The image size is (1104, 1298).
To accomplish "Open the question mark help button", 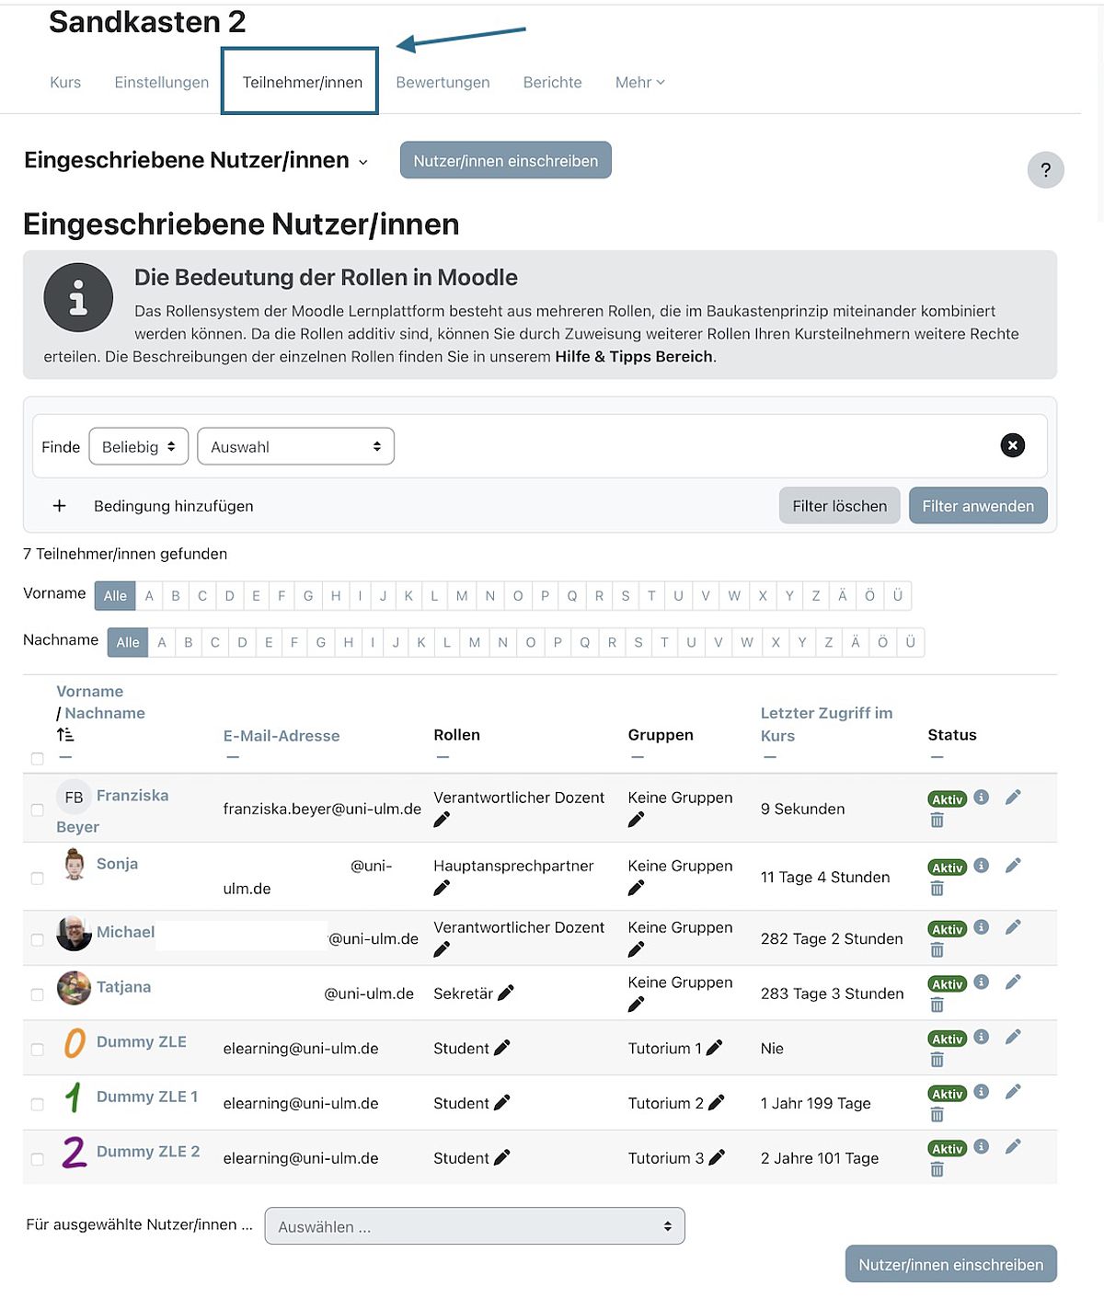I will click(x=1045, y=170).
